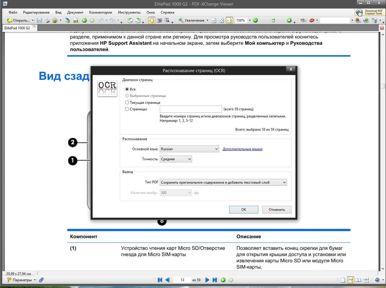
Task: Click the green zoom out minus button
Action: [255, 20]
